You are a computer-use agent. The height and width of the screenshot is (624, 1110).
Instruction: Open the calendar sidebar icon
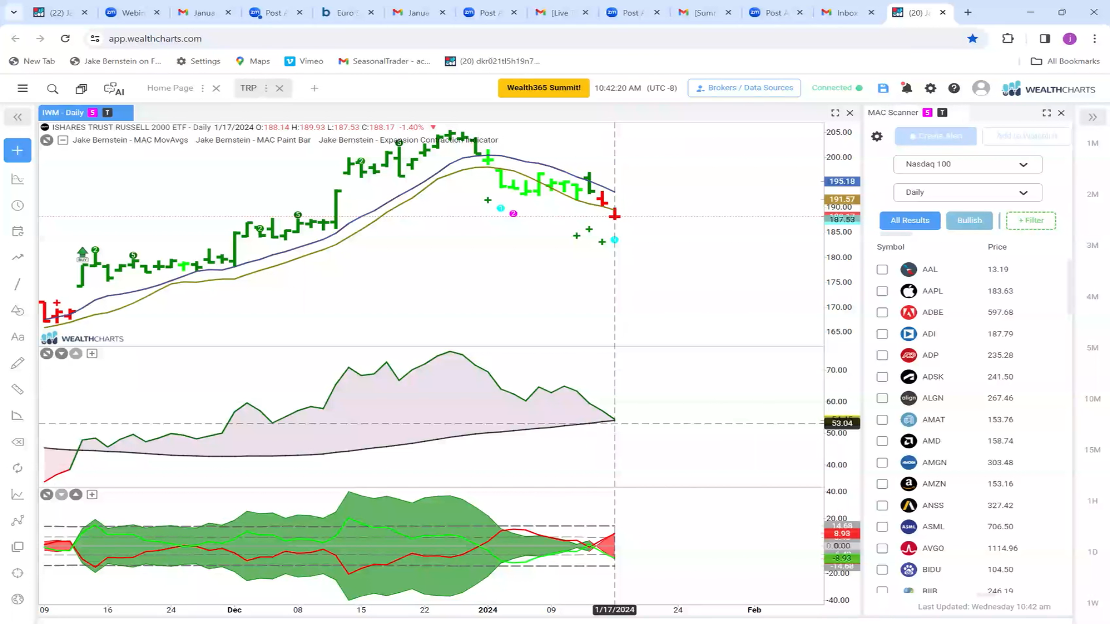tap(18, 231)
